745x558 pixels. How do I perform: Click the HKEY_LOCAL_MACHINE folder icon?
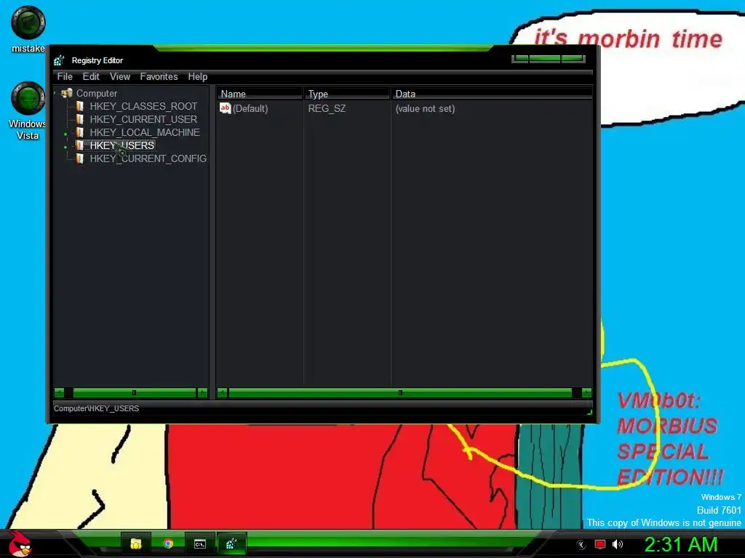point(80,132)
